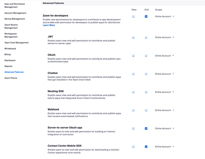Toggle View checkbox for Zoom for developers
This screenshot has width=205, height=159.
click(133, 17)
